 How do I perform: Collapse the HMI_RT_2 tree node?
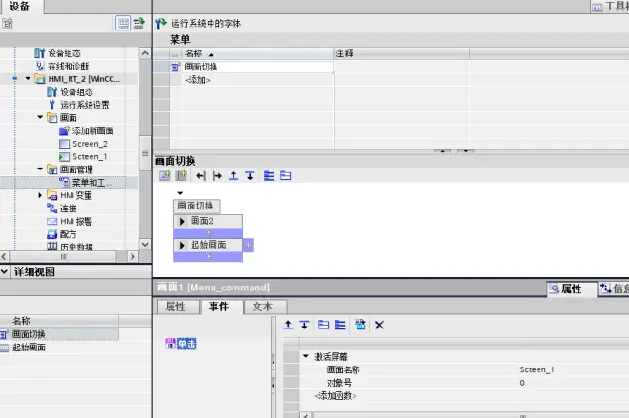click(29, 79)
